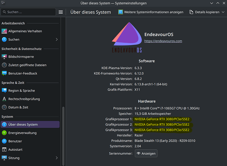Open Rechtschreibprüfung settings

coord(30,99)
